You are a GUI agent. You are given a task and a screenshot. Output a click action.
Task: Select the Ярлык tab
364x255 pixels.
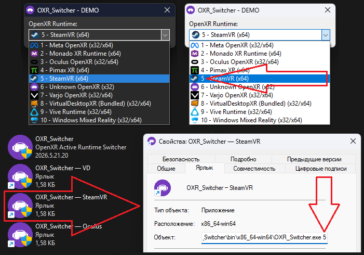tap(204, 168)
